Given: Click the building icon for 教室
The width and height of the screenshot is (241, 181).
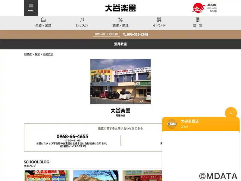Looking at the screenshot, I should (198, 20).
